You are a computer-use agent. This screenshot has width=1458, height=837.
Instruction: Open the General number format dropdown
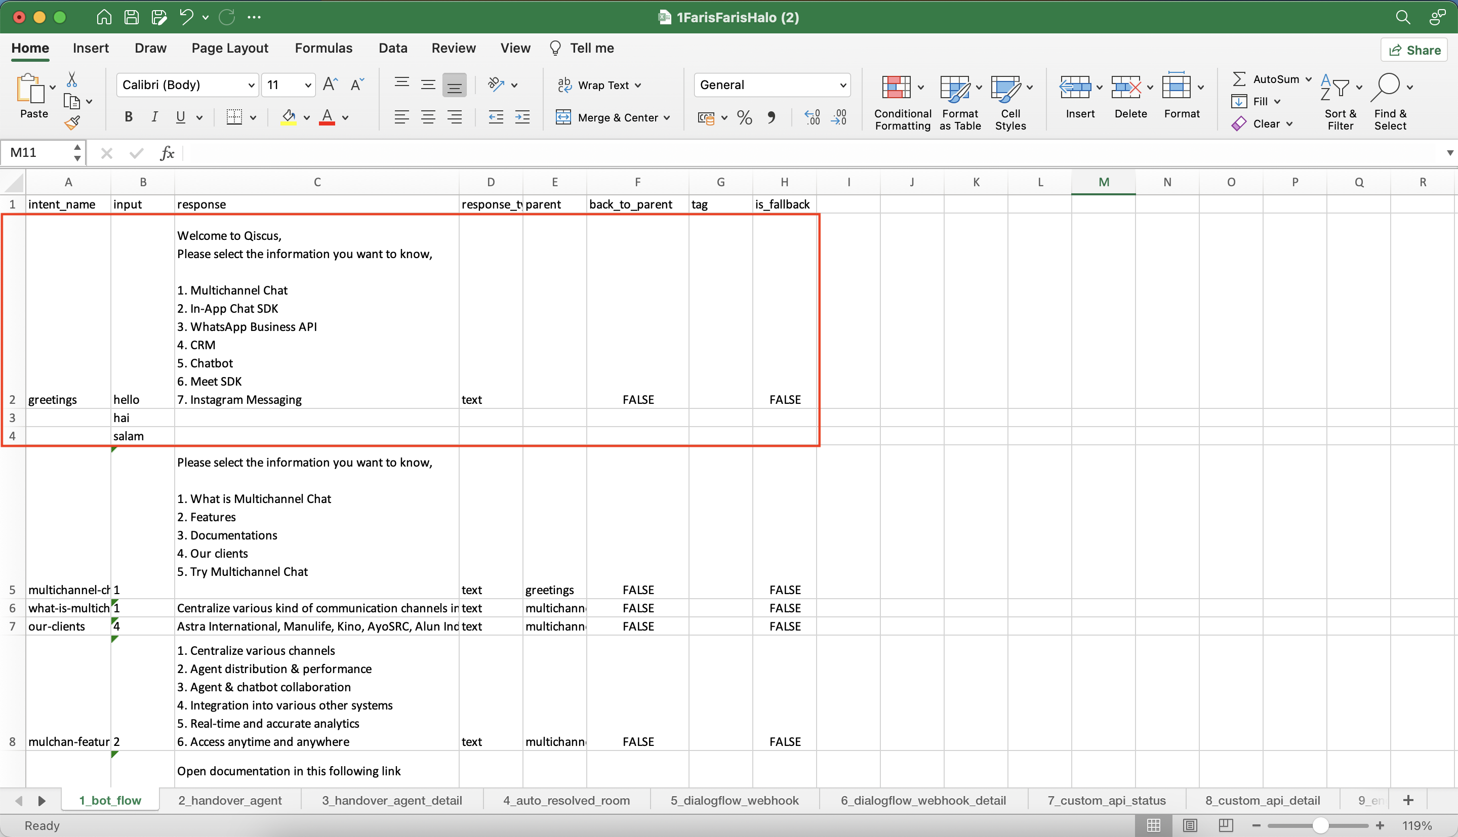(x=843, y=85)
